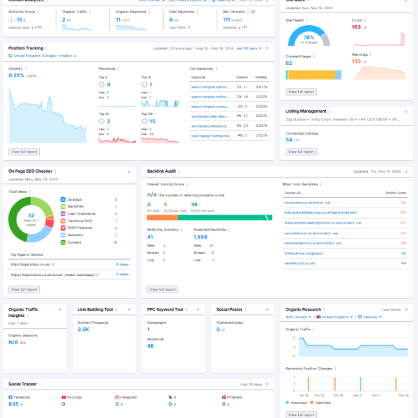Open the info icon beside Position Tracking title
This screenshot has height=418, width=418.
[47, 48]
